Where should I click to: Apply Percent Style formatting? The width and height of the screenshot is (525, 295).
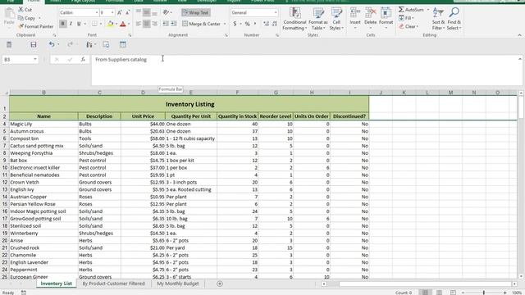(248, 24)
